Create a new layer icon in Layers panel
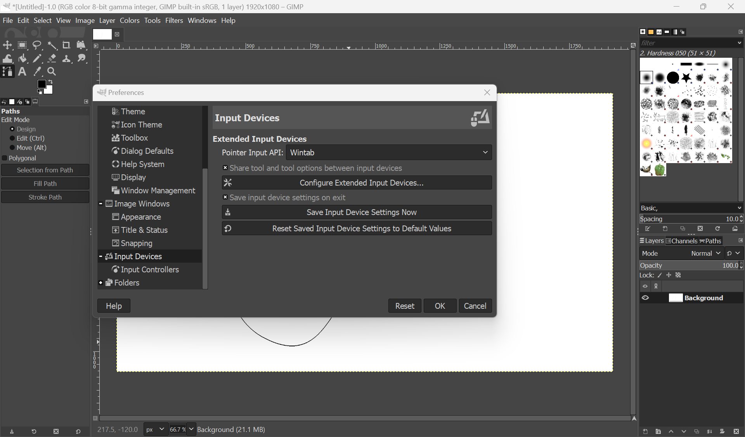Screen dimensions: 745x437 [x=645, y=432]
